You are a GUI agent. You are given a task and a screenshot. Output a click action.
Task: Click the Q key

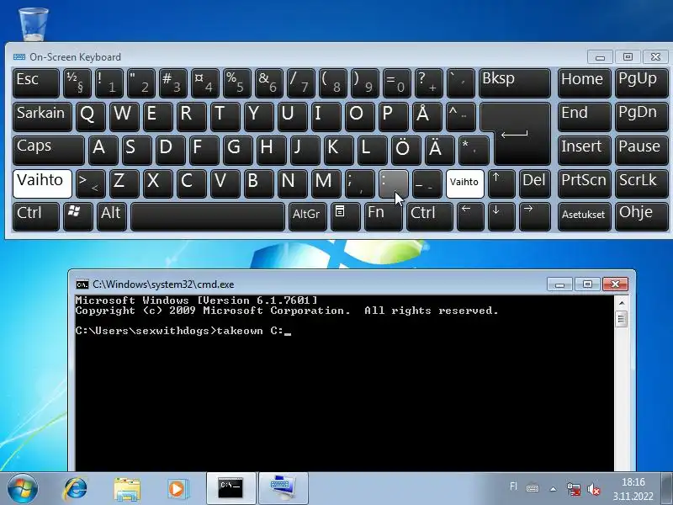click(x=90, y=116)
